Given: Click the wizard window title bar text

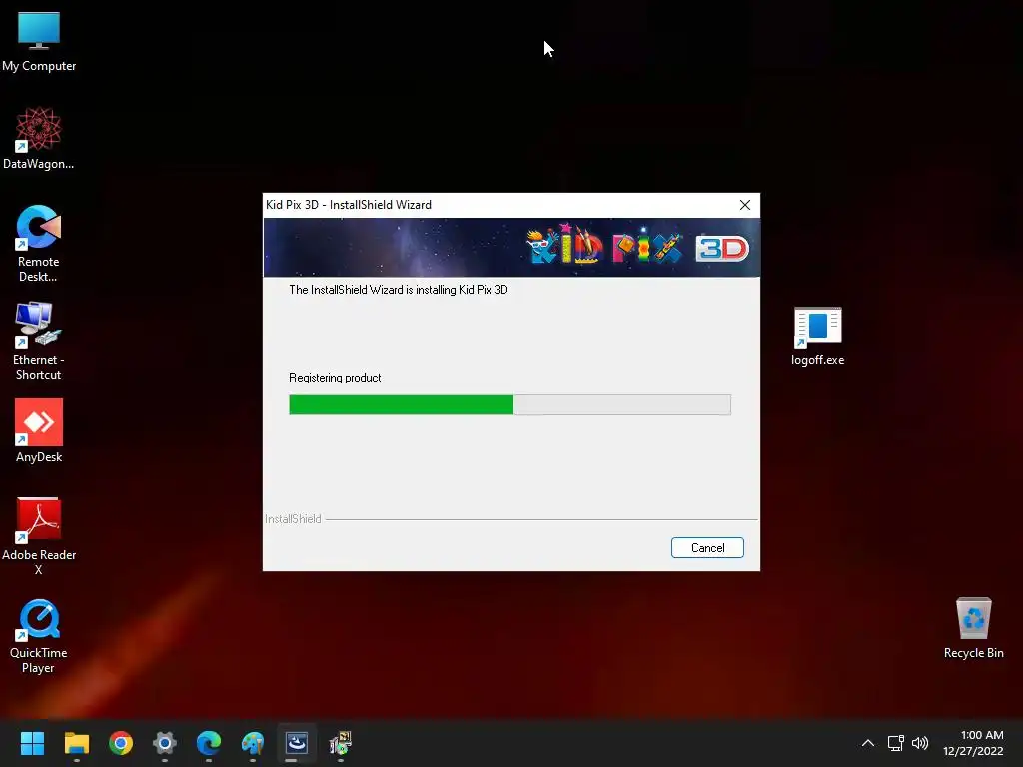Looking at the screenshot, I should tap(349, 205).
